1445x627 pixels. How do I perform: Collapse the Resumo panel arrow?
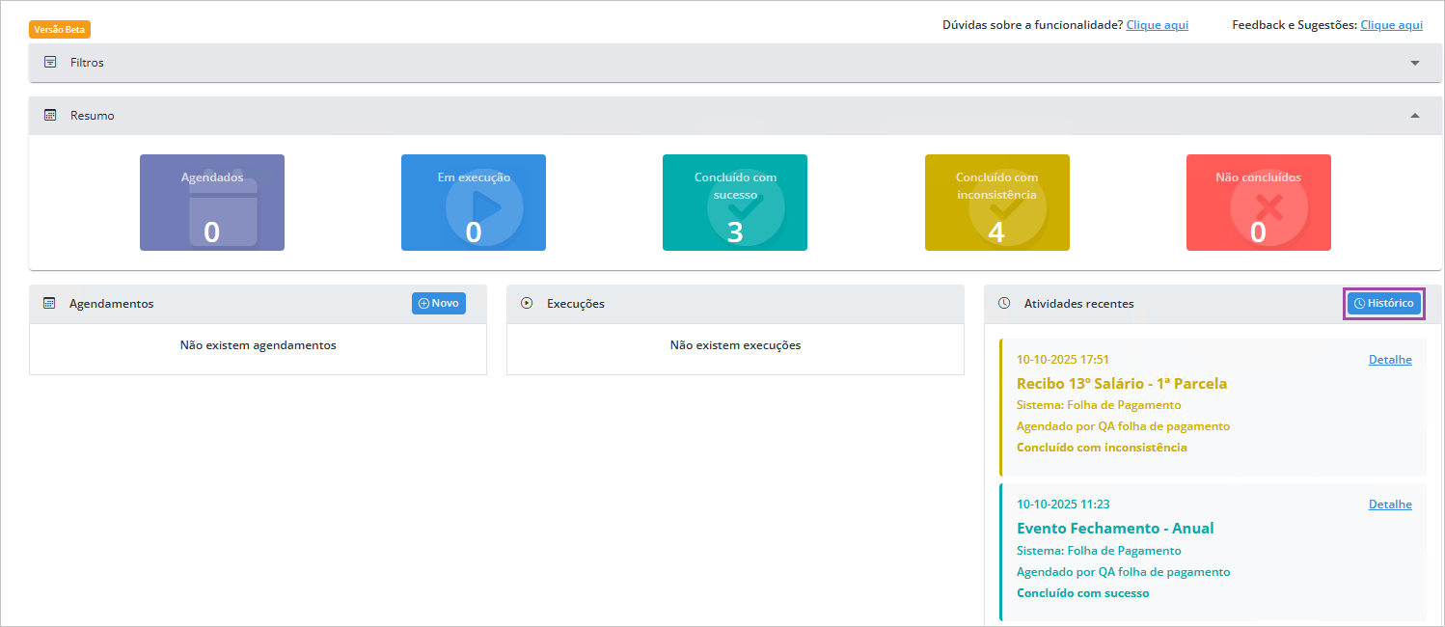coord(1415,116)
